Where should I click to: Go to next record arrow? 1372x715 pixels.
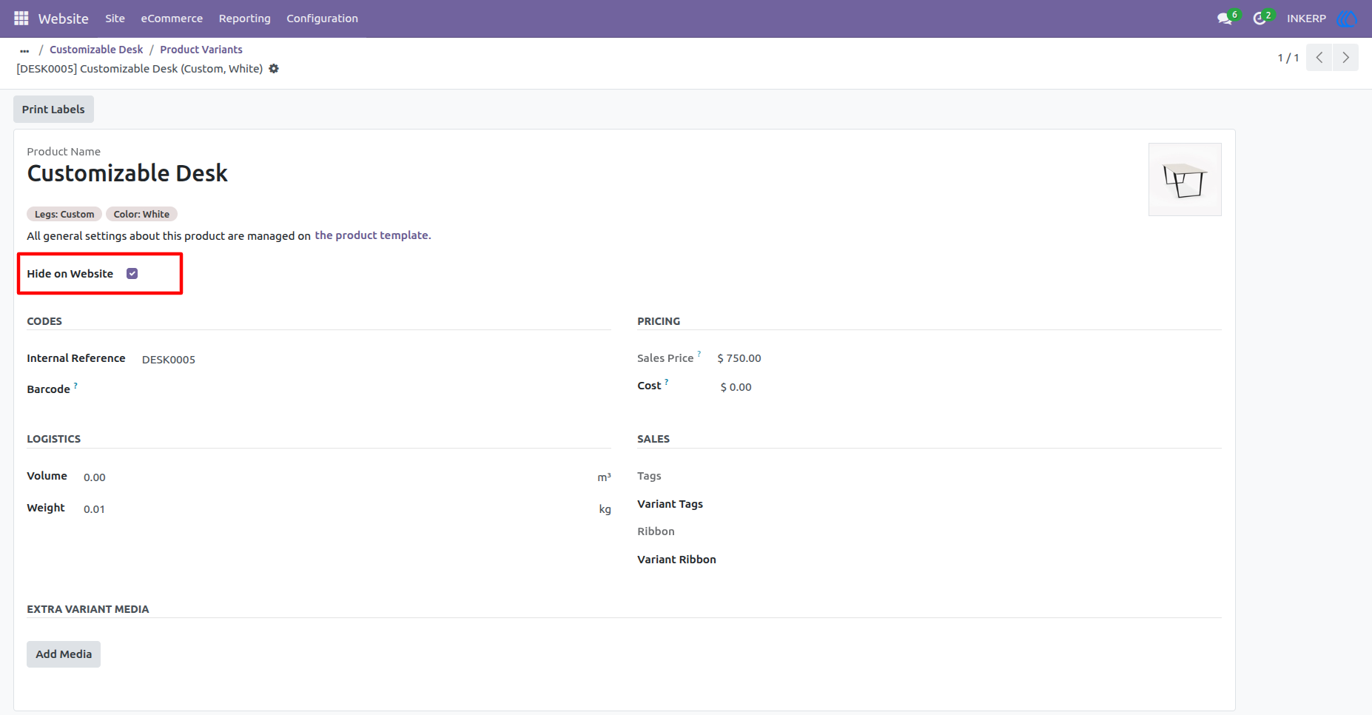[1346, 58]
